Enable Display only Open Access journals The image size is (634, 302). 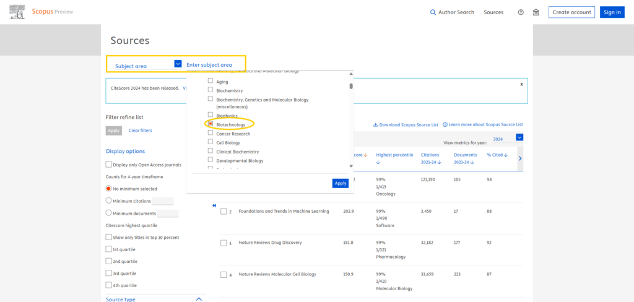click(109, 165)
